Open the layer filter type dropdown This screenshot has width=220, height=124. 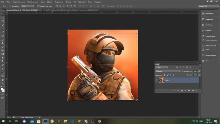point(162,68)
